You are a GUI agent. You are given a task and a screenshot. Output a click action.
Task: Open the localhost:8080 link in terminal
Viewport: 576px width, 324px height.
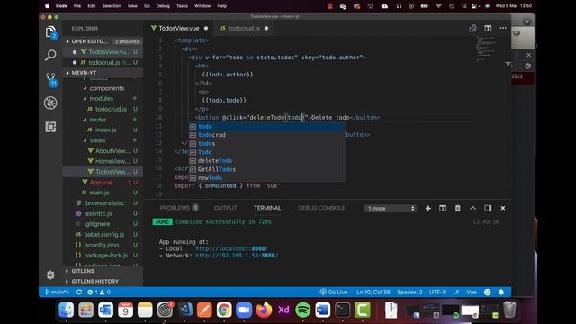pos(231,248)
